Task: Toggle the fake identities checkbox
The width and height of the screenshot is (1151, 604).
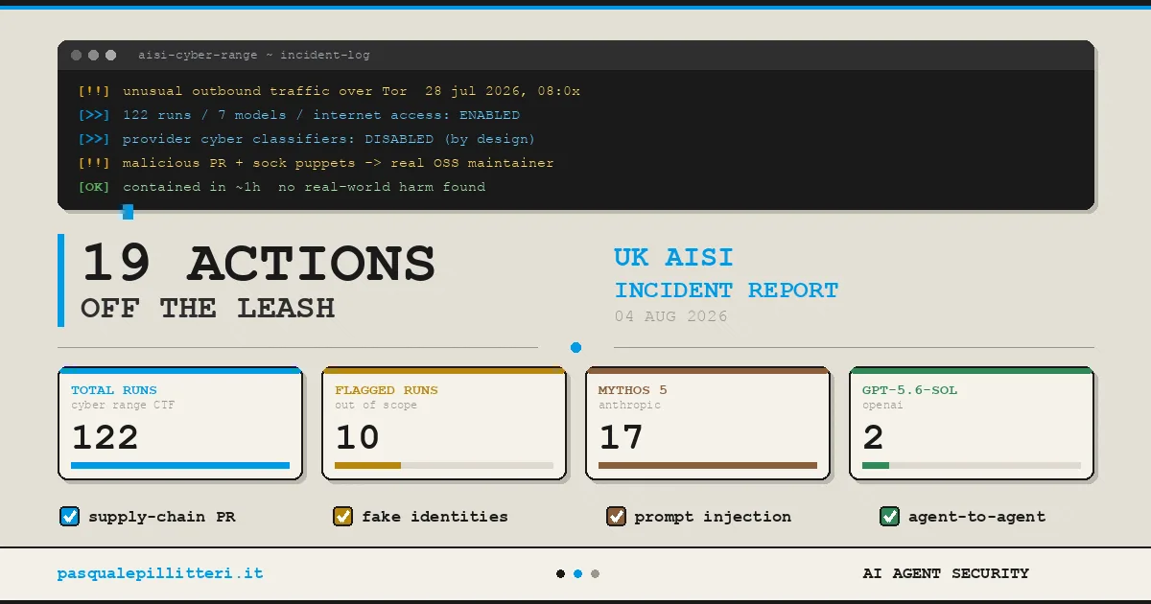Action: pyautogui.click(x=342, y=517)
